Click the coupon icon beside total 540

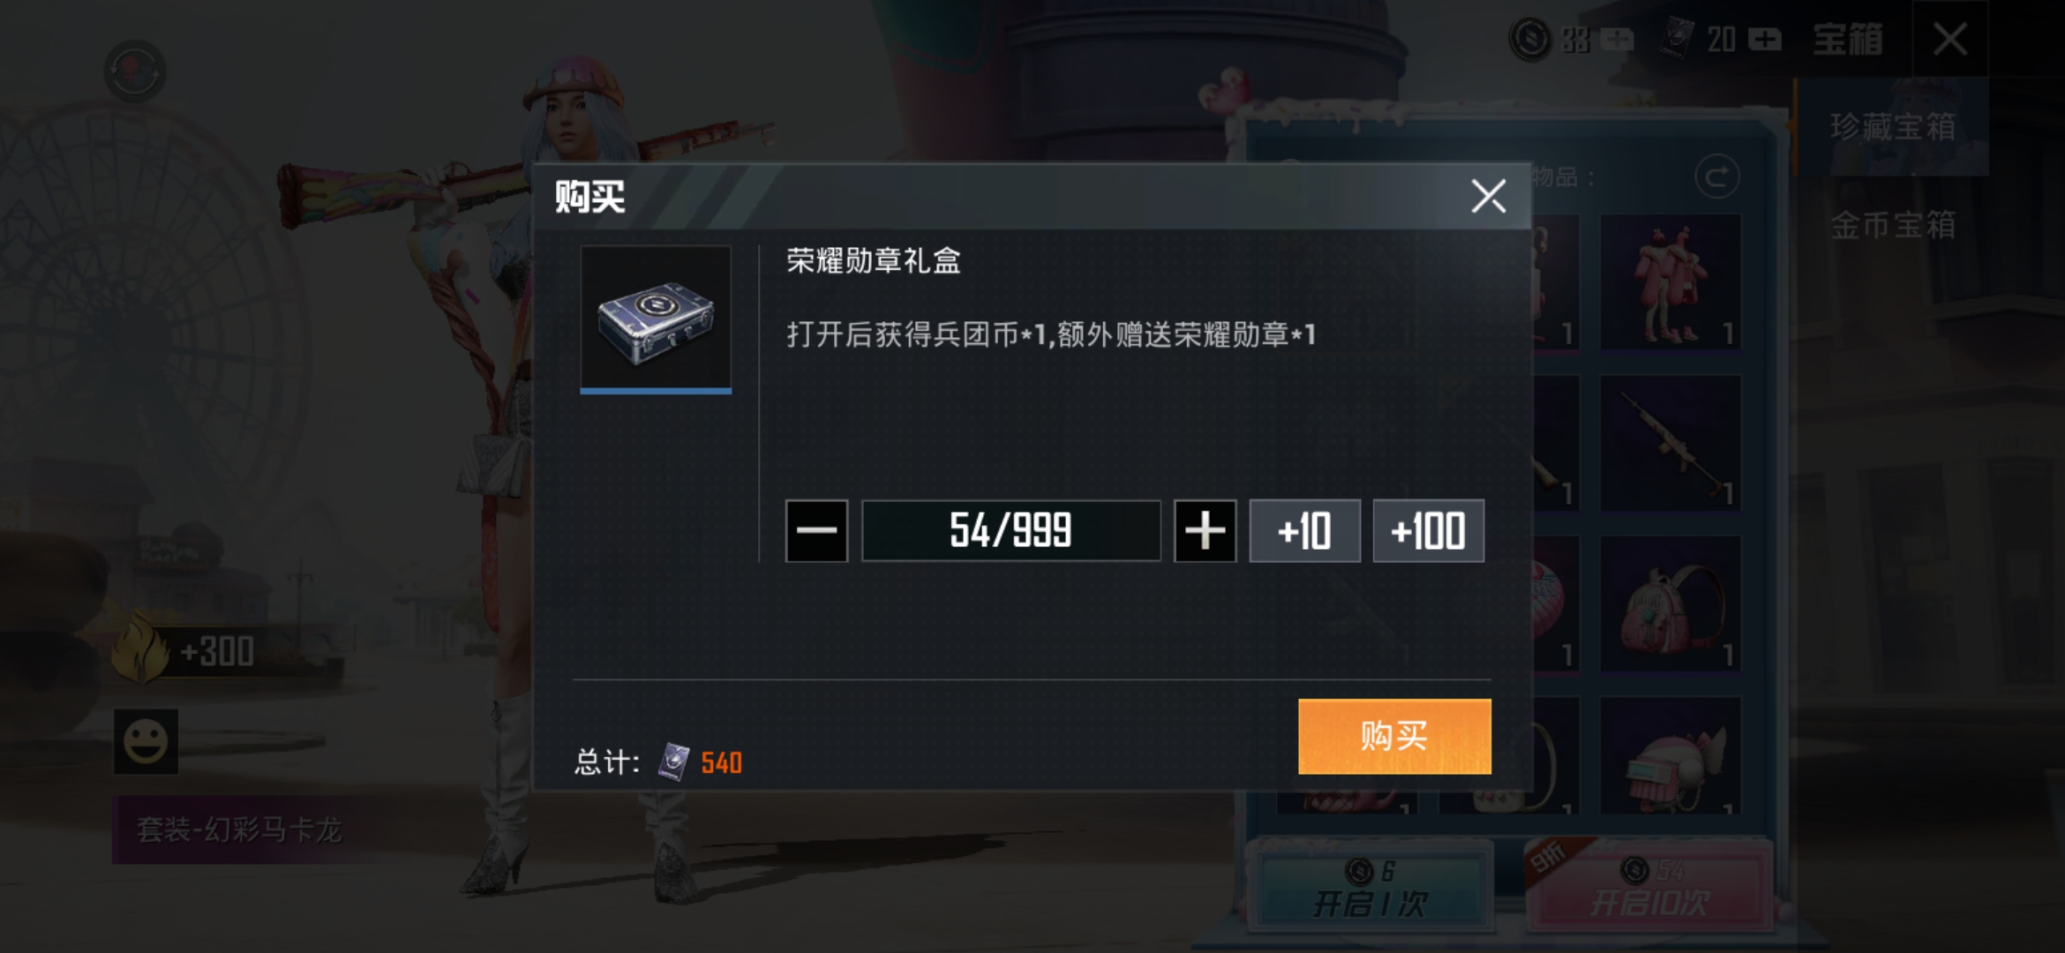click(x=674, y=762)
